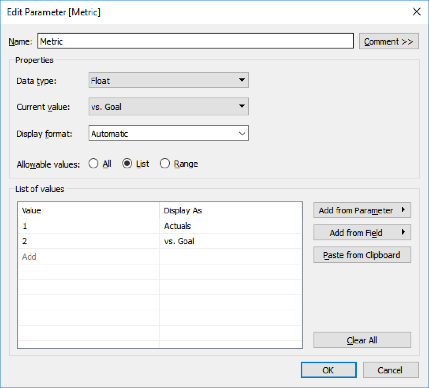Image resolution: width=429 pixels, height=388 pixels.
Task: Expand the Add from Parameter flyout
Action: pos(362,210)
